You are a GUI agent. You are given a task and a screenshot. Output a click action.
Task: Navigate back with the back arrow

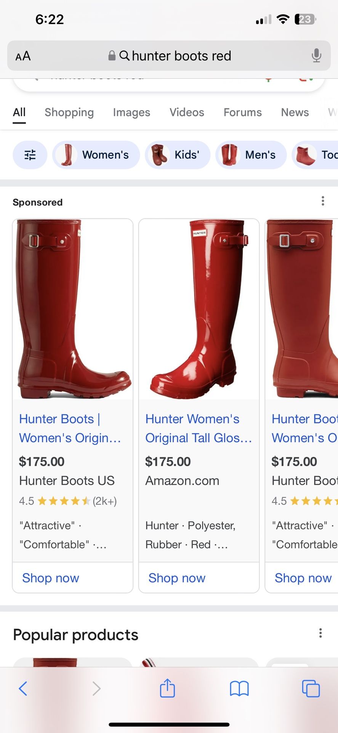(x=23, y=689)
